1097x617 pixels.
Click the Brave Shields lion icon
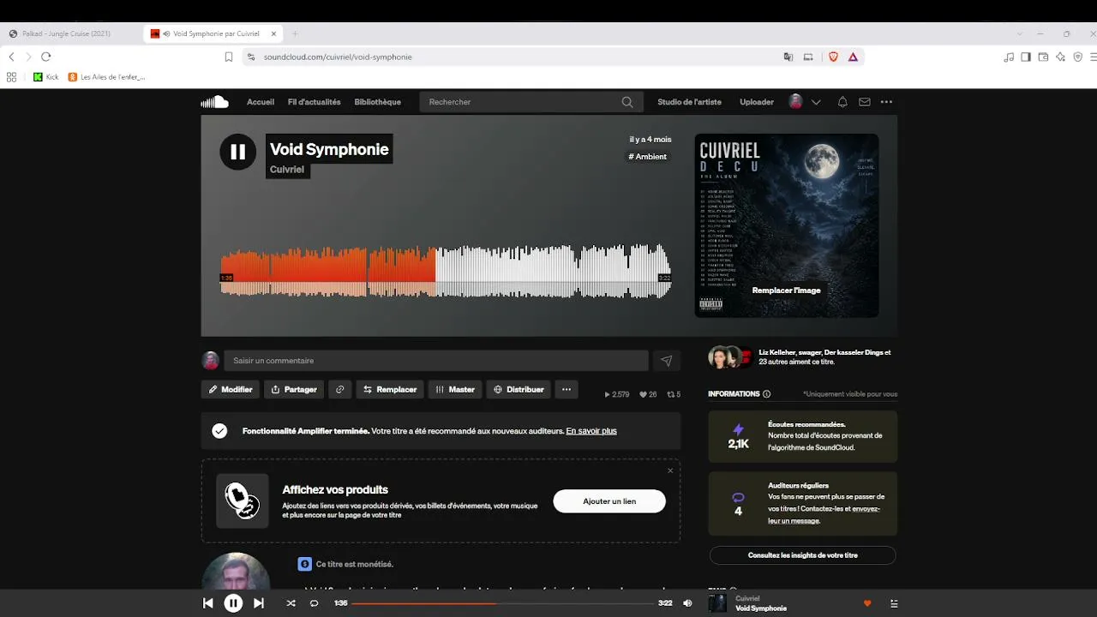(833, 57)
